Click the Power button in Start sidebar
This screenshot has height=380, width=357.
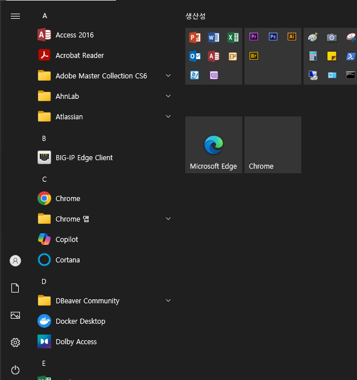coord(15,370)
